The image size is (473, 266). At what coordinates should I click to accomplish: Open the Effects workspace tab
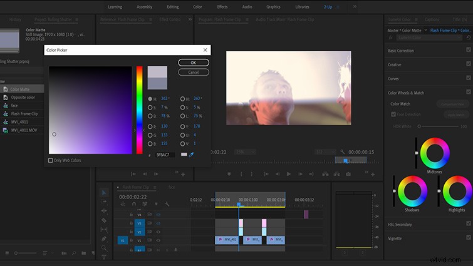point(222,7)
